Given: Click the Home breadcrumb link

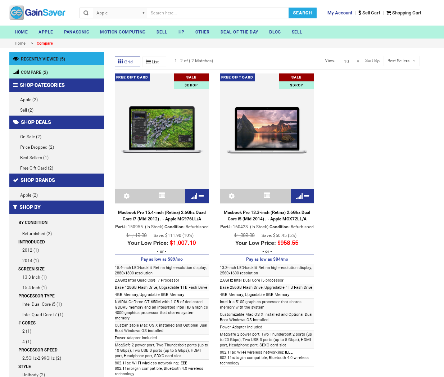Looking at the screenshot, I should point(20,43).
